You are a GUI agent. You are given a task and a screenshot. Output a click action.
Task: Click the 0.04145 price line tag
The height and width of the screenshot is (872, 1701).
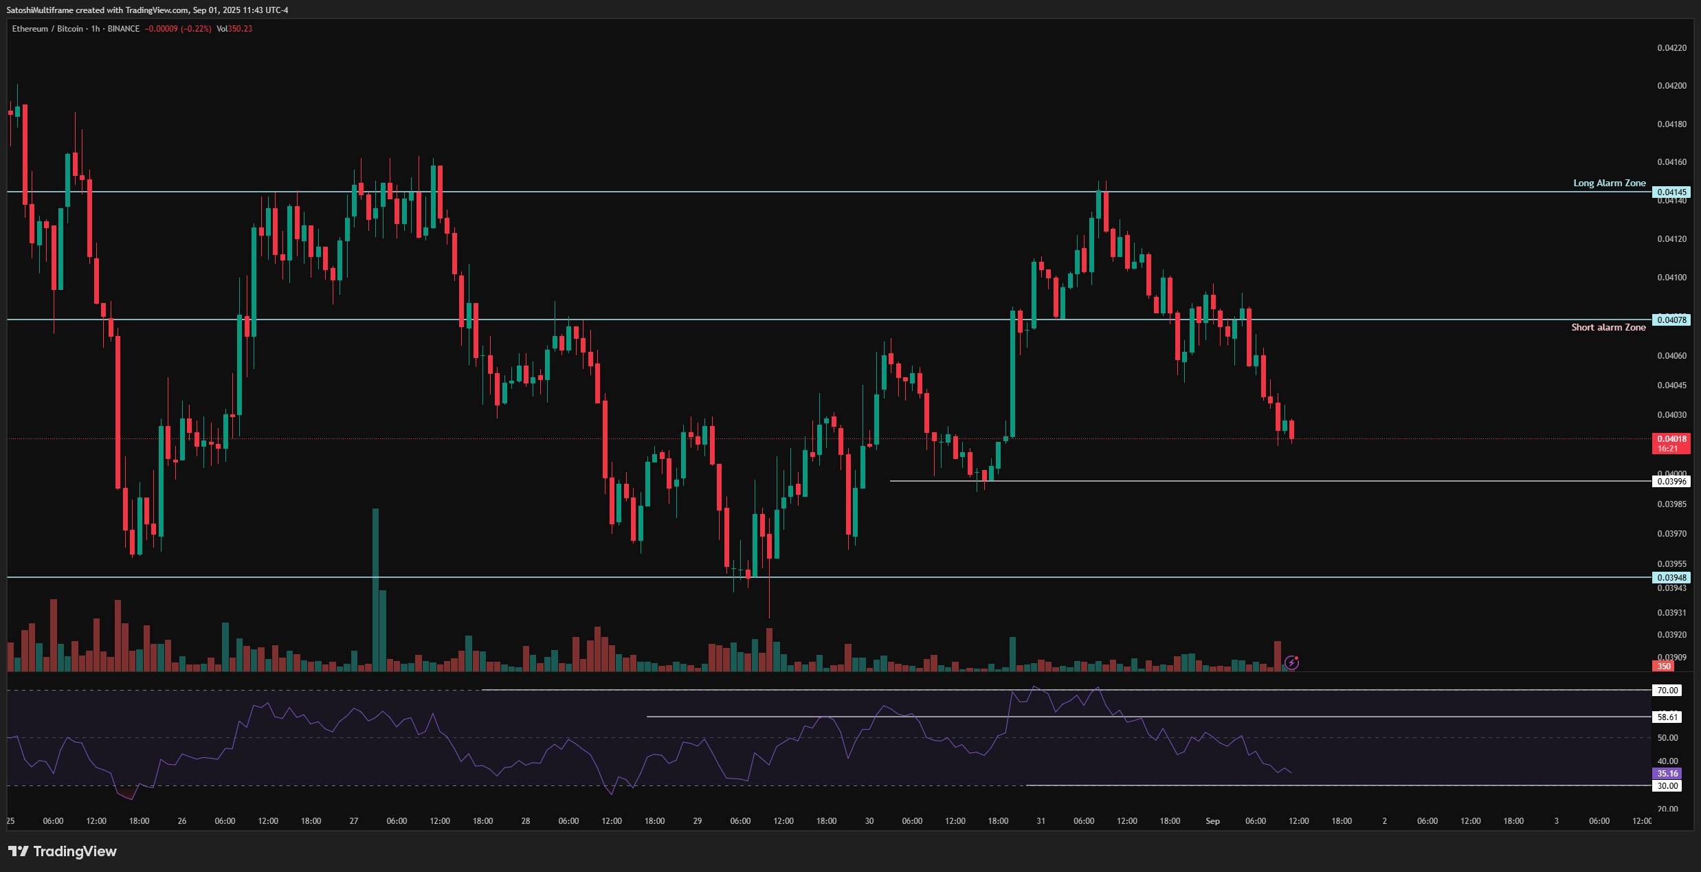[1671, 192]
